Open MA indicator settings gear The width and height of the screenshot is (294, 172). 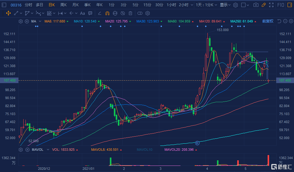coord(21,21)
